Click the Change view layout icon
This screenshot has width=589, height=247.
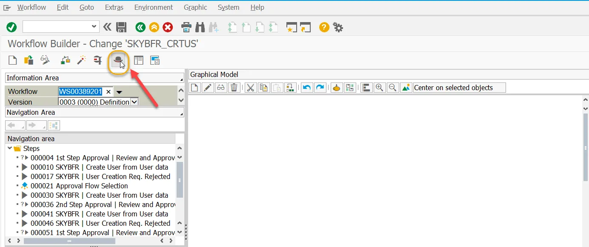pos(138,60)
